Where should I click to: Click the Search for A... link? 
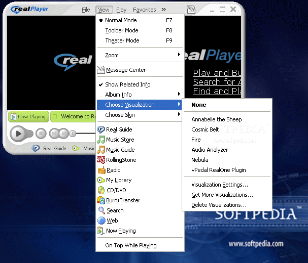[217, 82]
